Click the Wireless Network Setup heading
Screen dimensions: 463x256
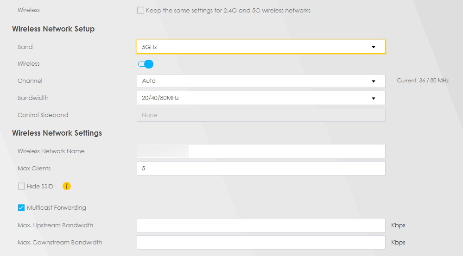53,29
